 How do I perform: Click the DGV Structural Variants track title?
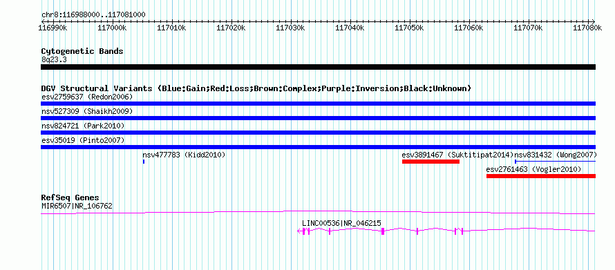pos(256,88)
